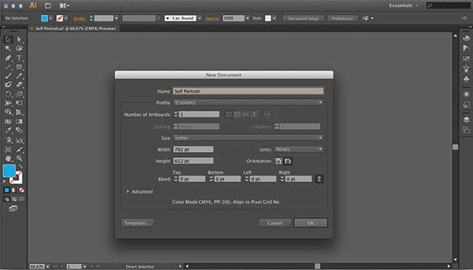
Task: Click the large blue fill color swatch
Action: 9,171
